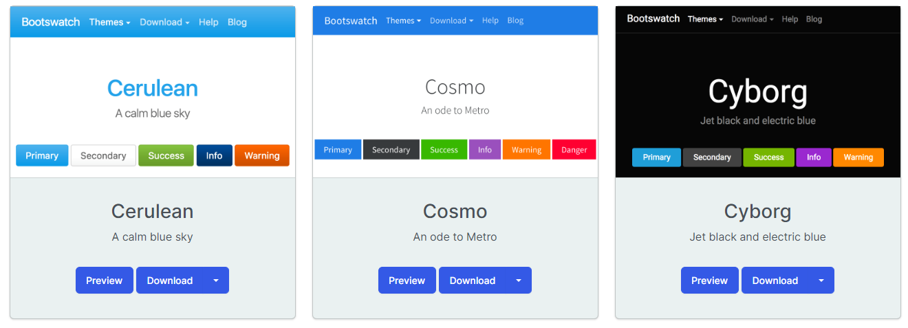Click Help in Cosmo navbar
This screenshot has height=328, width=908.
click(490, 21)
